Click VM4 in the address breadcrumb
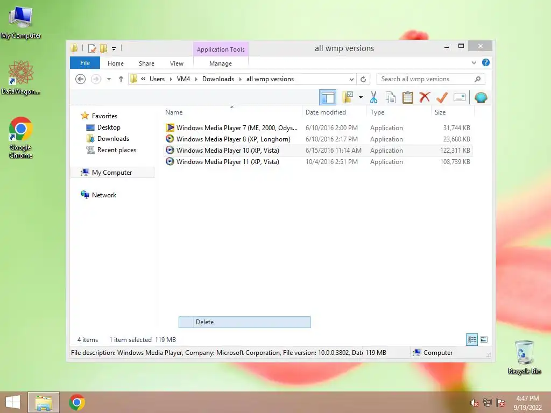 tap(183, 79)
